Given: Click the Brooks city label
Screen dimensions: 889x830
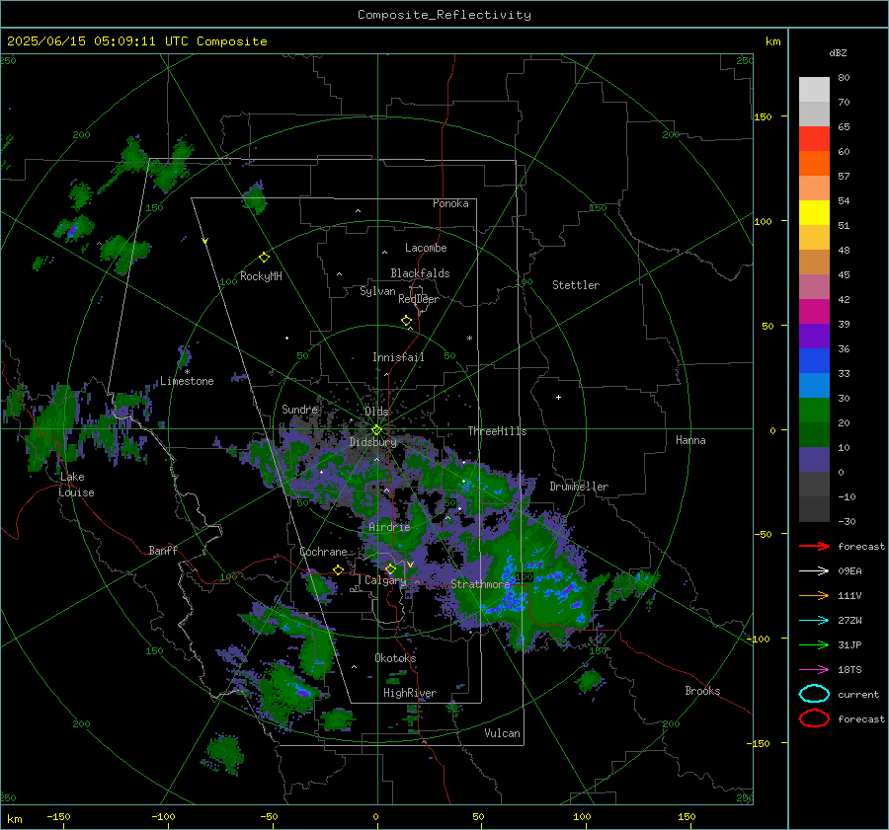Looking at the screenshot, I should click(702, 691).
